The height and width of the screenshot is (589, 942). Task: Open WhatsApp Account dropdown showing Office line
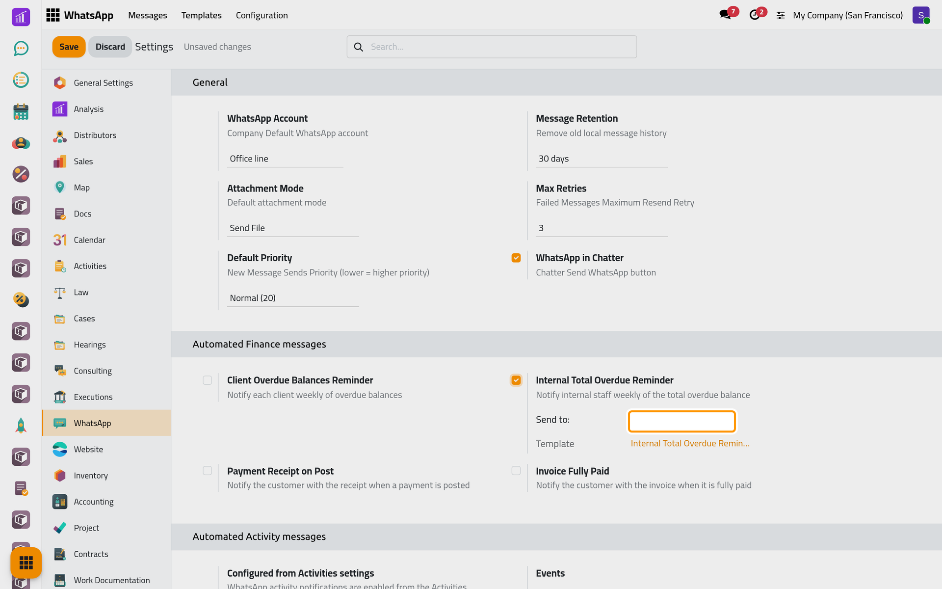[x=285, y=159]
